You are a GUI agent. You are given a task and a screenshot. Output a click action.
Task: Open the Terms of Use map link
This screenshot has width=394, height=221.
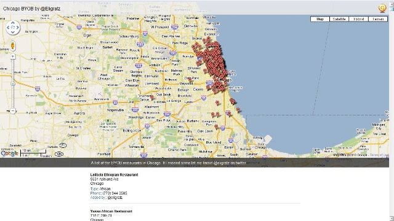[x=379, y=155]
